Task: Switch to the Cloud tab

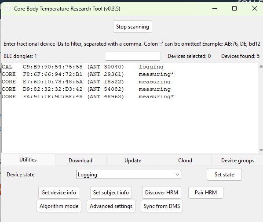Action: coord(185,161)
